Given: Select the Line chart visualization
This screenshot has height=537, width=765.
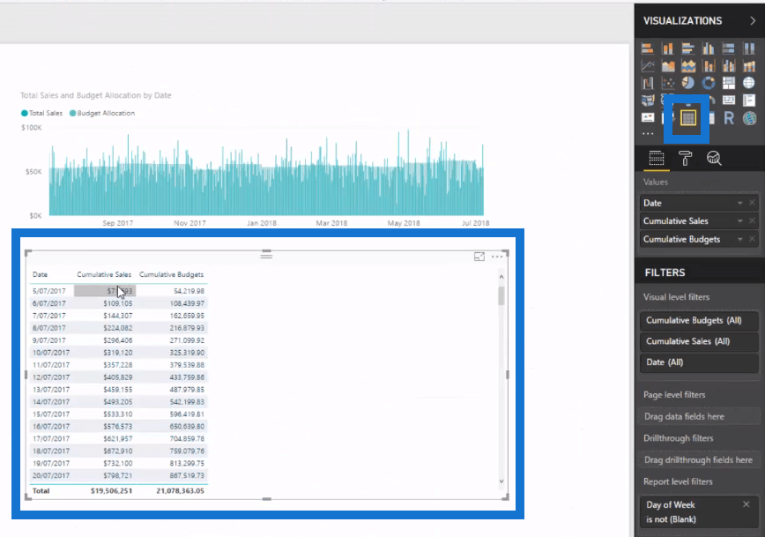Looking at the screenshot, I should tap(648, 65).
